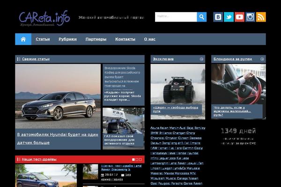This screenshot has width=281, height=187.
Task: Open Эксклюзив section heading link
Action: (x=163, y=59)
